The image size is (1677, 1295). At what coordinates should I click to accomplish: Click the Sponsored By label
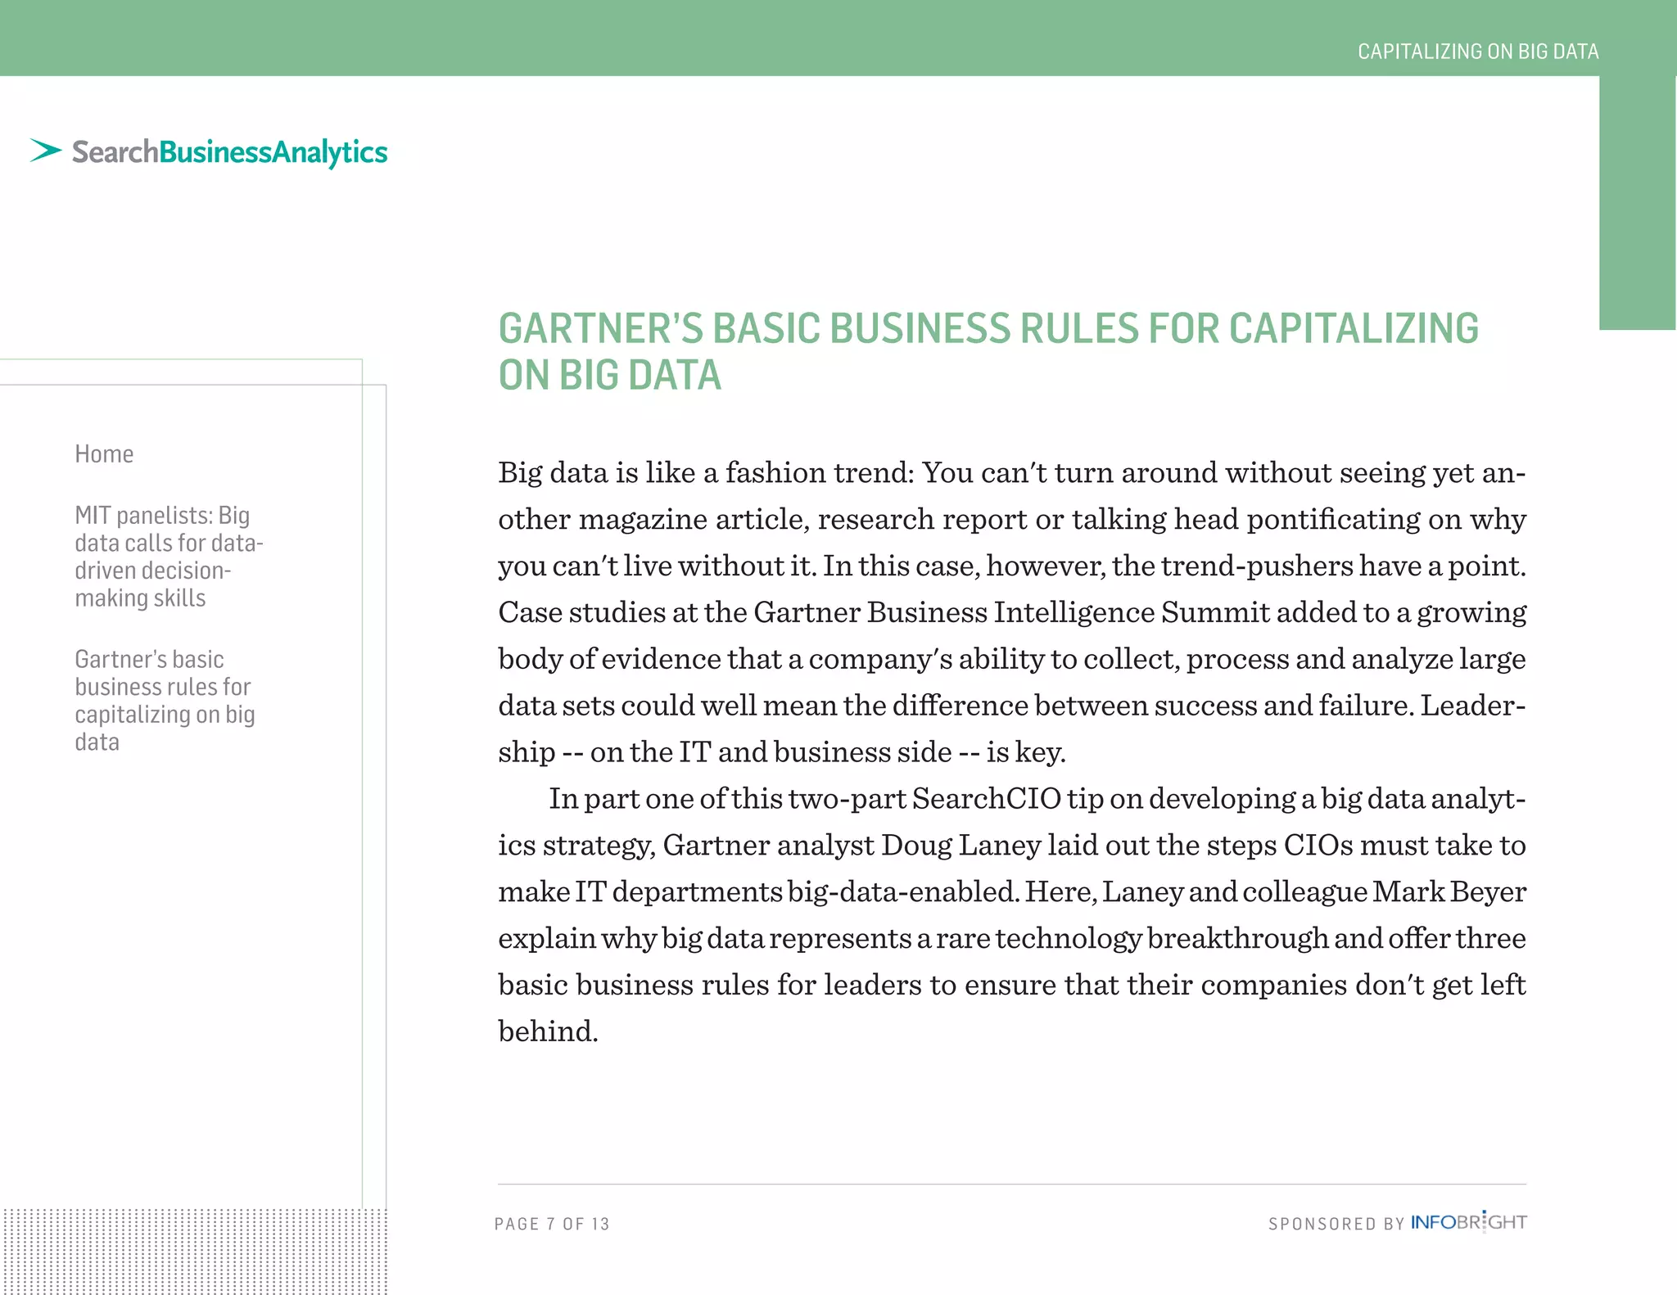click(1336, 1224)
